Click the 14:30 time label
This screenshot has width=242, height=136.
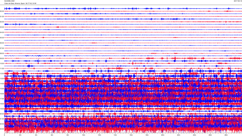tap(2, 84)
